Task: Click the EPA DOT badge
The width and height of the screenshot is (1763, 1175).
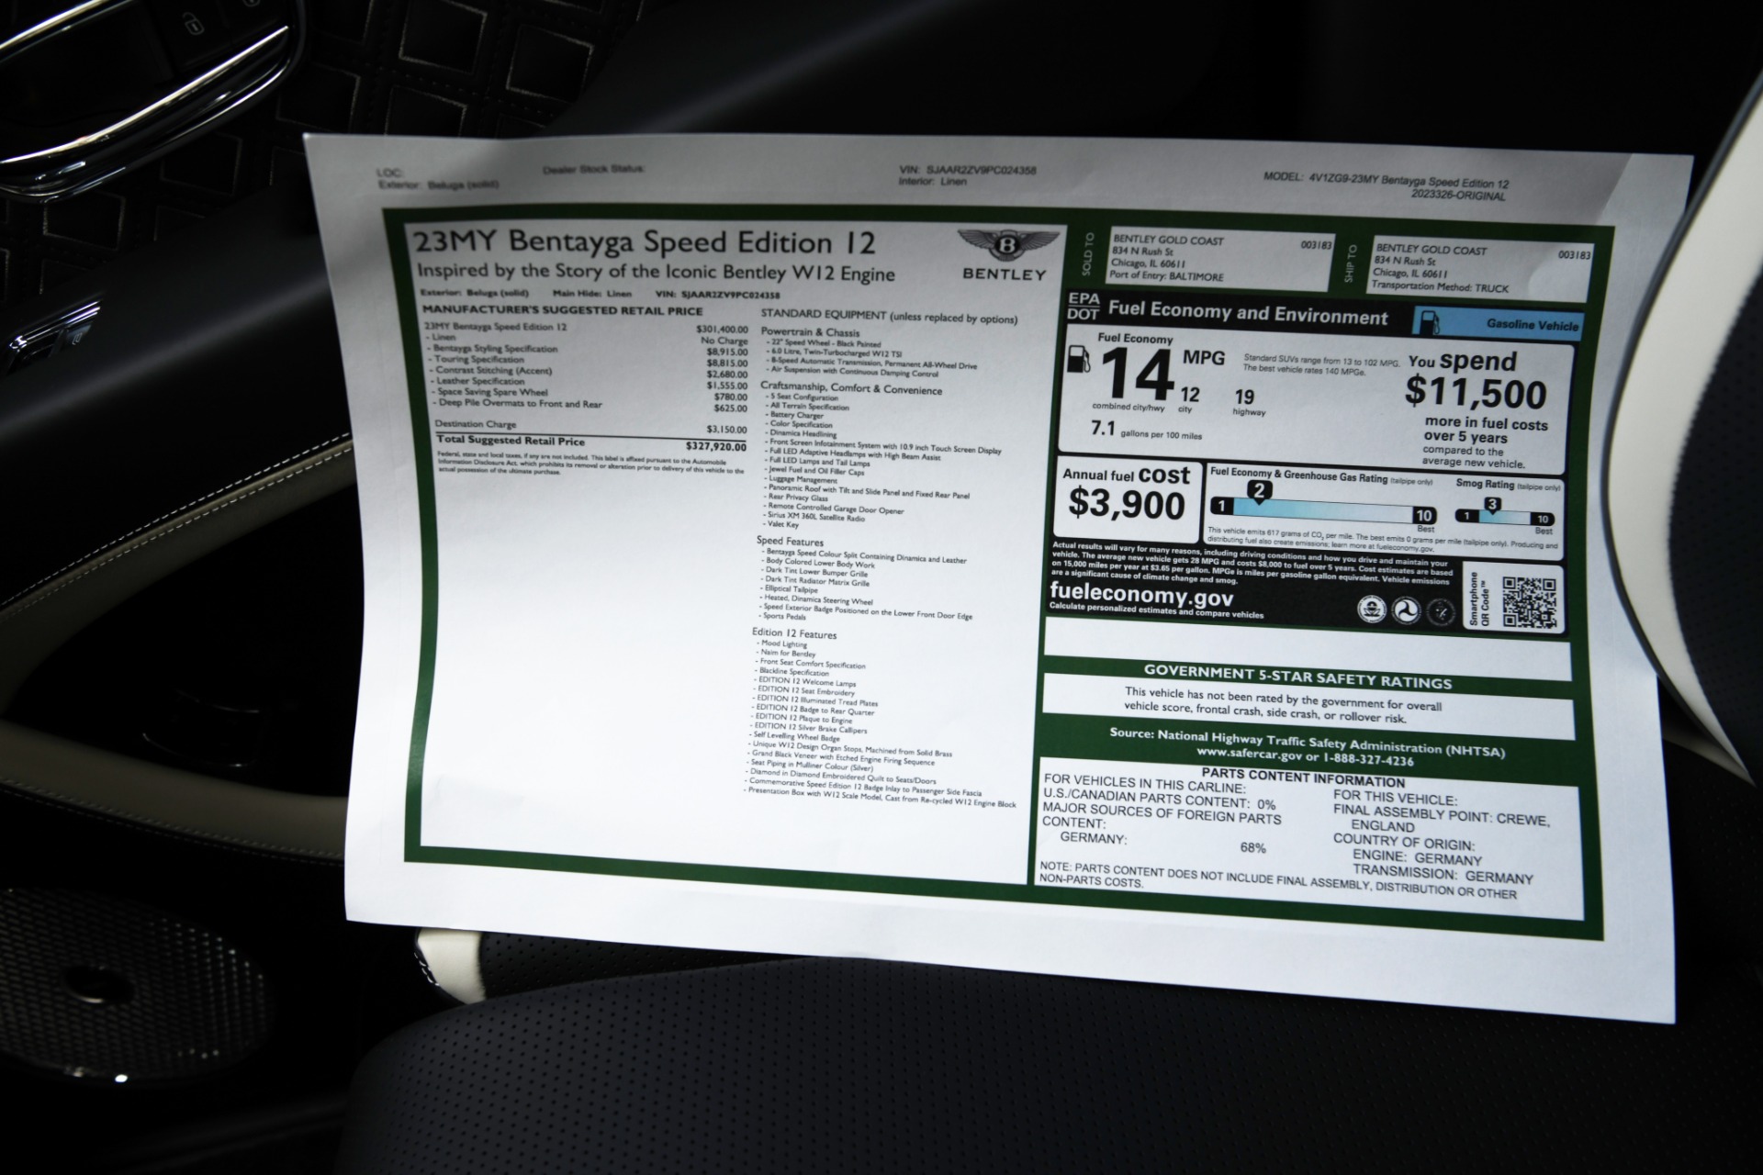Action: click(1083, 307)
